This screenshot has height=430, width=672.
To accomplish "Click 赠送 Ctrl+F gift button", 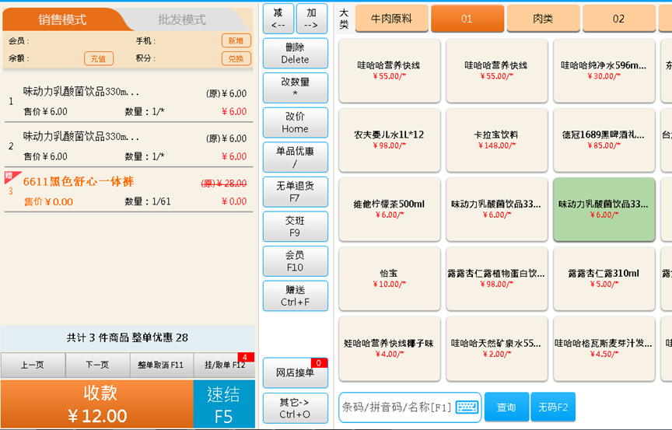I will (x=296, y=296).
